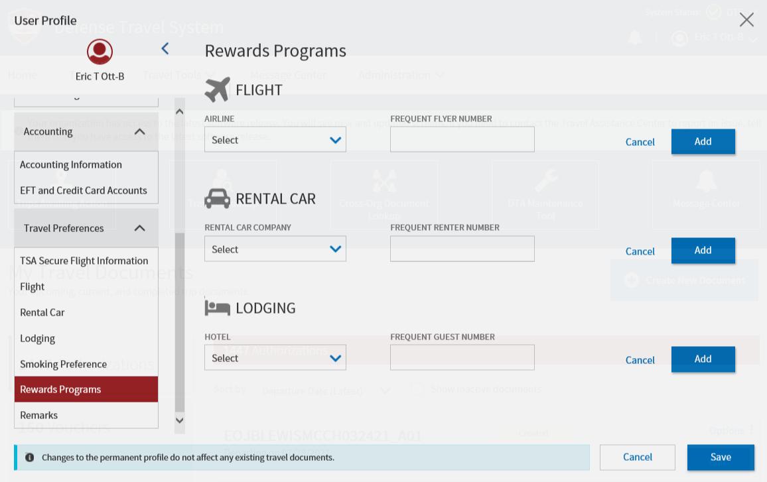Screen dimensions: 767x482
Task: Open the Rental Car Company dropdown
Action: 275,249
